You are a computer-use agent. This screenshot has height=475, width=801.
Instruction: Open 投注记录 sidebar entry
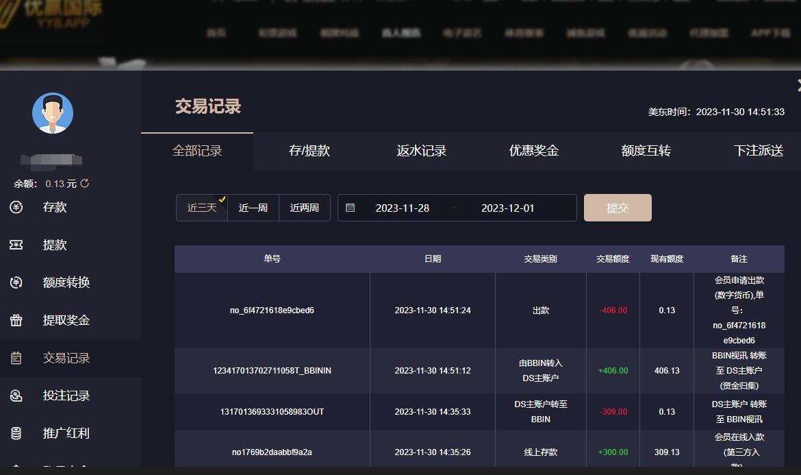[x=66, y=395]
